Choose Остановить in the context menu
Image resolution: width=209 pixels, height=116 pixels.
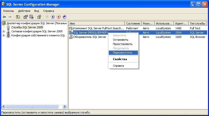click(x=121, y=40)
